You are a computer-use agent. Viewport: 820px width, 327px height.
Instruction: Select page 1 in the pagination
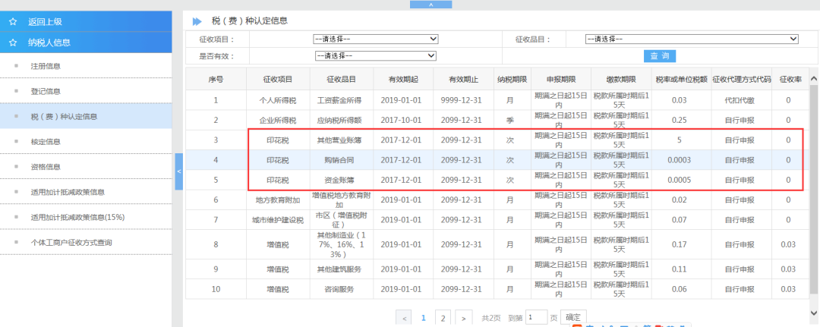click(424, 318)
